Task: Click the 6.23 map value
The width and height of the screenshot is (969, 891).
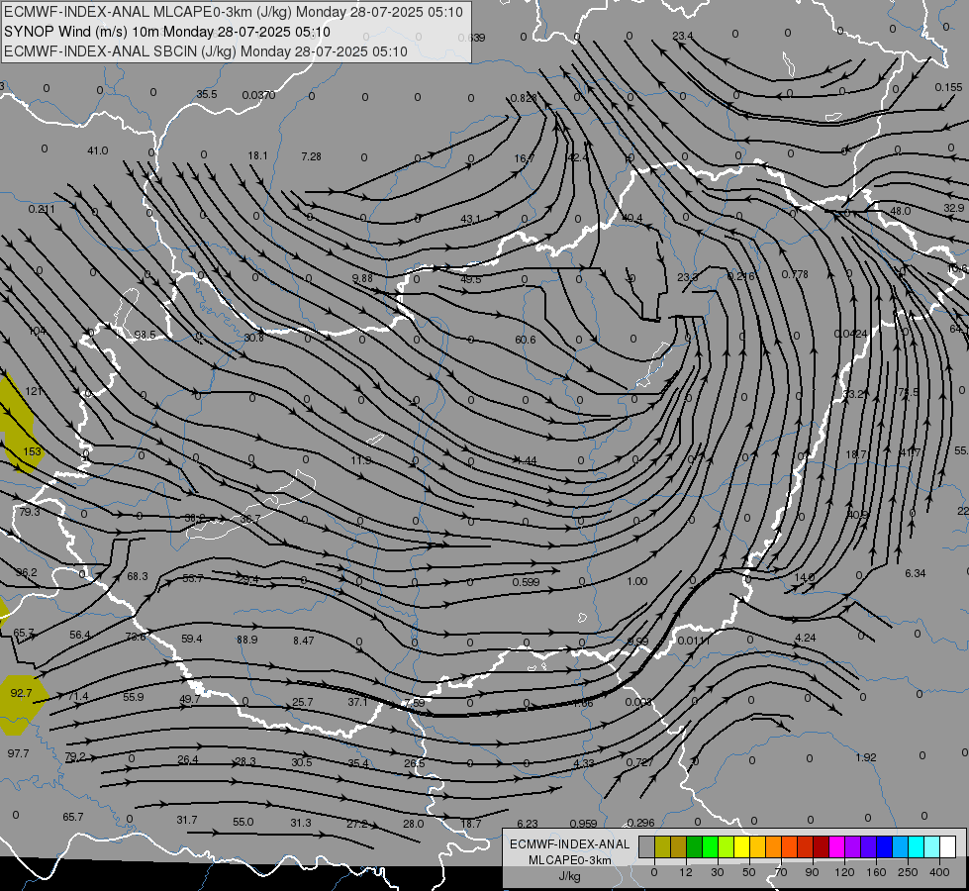Action: coord(528,823)
